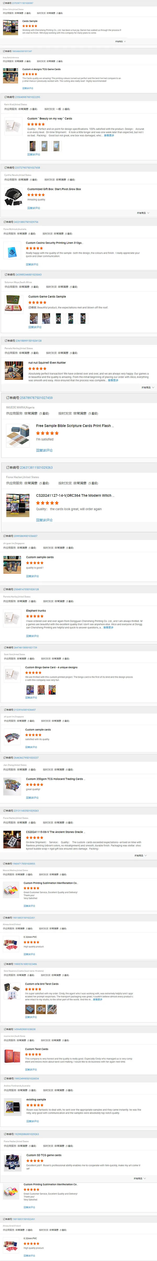Click The Modern Witch product image

point(18,506)
